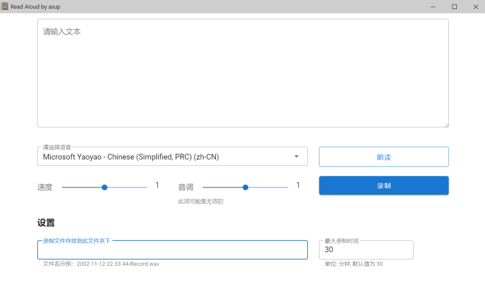
Task: Click the 朗读 read aloud button
Action: tap(384, 157)
